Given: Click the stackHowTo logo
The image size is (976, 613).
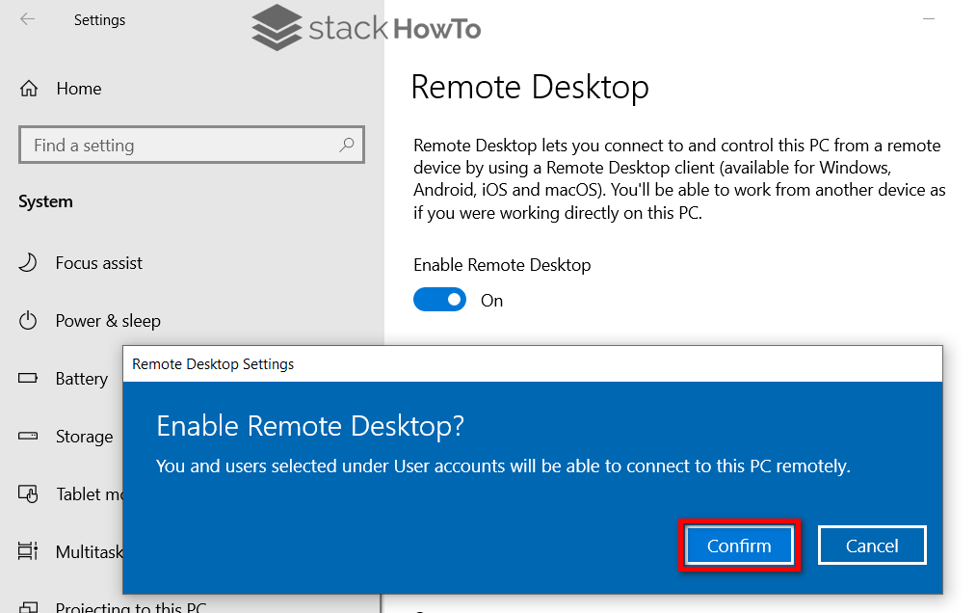Looking at the screenshot, I should pos(364,28).
